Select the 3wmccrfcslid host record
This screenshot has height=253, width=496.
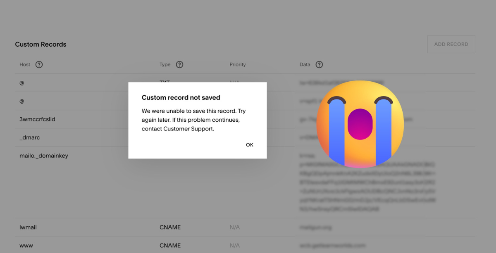[x=37, y=119]
